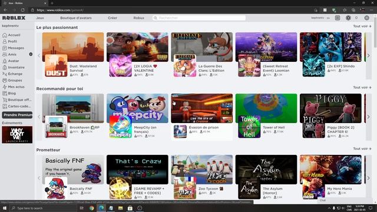377x212 pixels.
Task: Open Microsoft Store from the taskbar
Action: click(x=130, y=208)
